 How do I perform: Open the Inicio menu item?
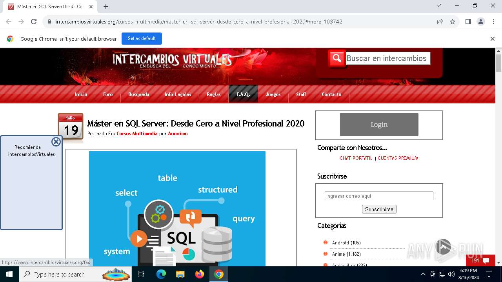click(81, 94)
